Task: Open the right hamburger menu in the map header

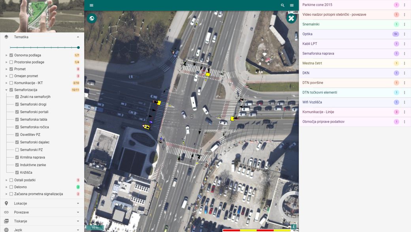Action: click(x=292, y=5)
